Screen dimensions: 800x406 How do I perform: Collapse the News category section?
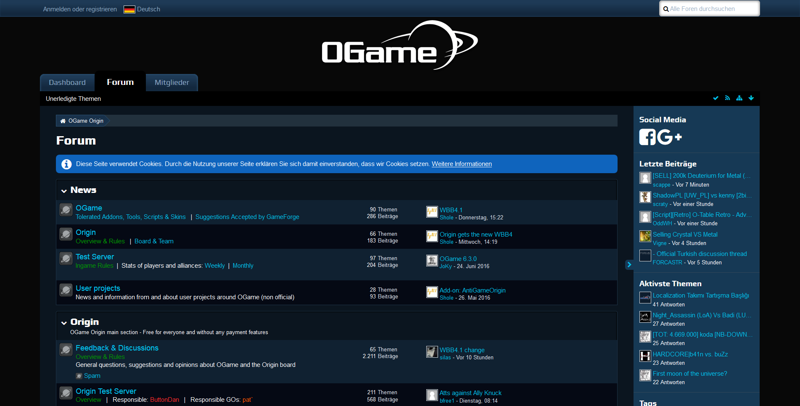click(x=64, y=190)
